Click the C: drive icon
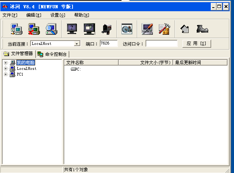Image resolution: width=234 pixels, height=173 pixels. pos(74,69)
